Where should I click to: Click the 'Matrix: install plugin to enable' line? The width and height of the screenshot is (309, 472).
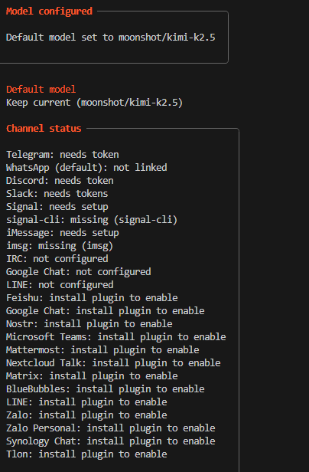tap(92, 376)
